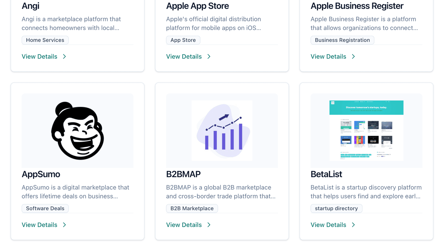444x249 pixels.
Task: Click the Apple Business Register description text
Action: [364, 24]
